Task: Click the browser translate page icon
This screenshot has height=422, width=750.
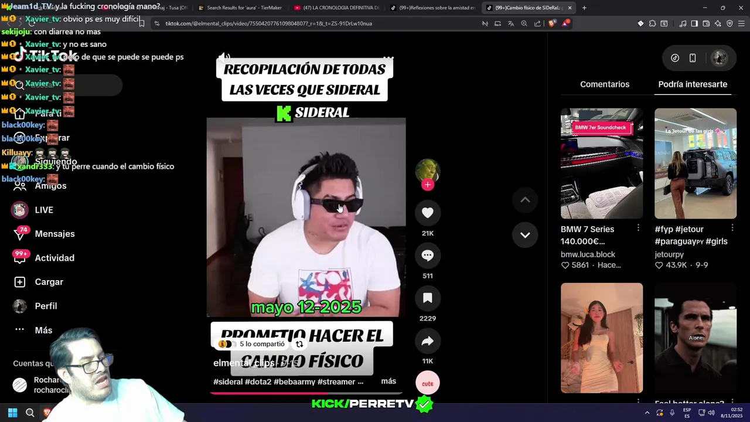Action: pos(511,23)
